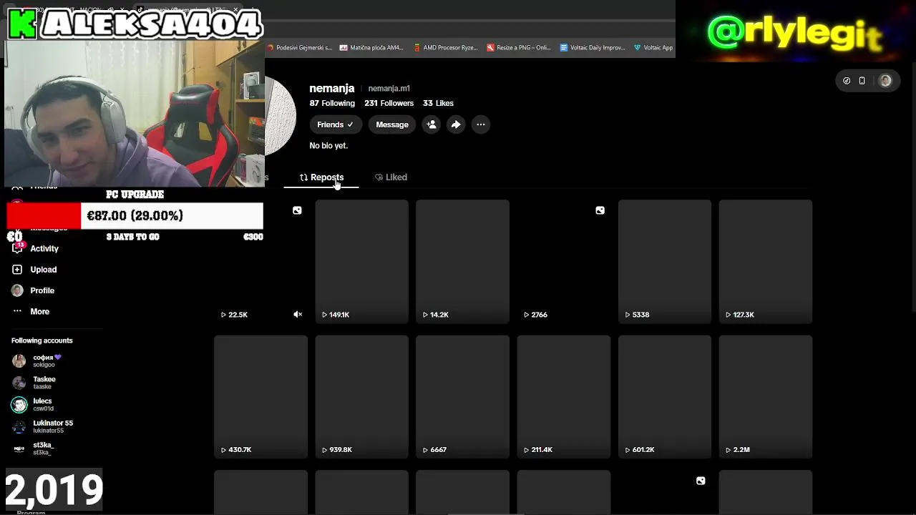This screenshot has width=916, height=515.
Task: Click the 33 Likes count
Action: [x=438, y=103]
